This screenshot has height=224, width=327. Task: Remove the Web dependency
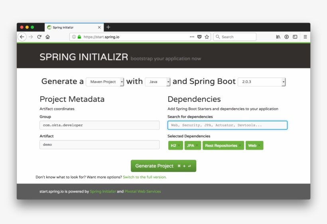pos(259,145)
